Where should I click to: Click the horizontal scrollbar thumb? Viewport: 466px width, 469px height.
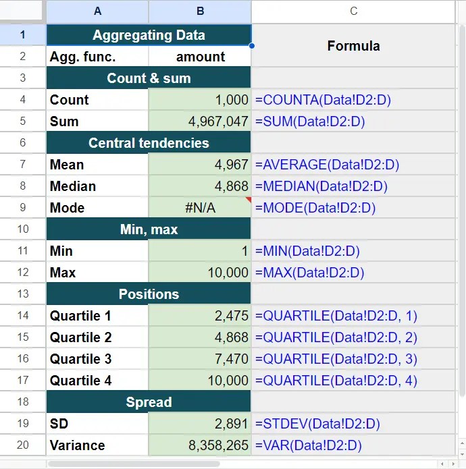coord(134,464)
